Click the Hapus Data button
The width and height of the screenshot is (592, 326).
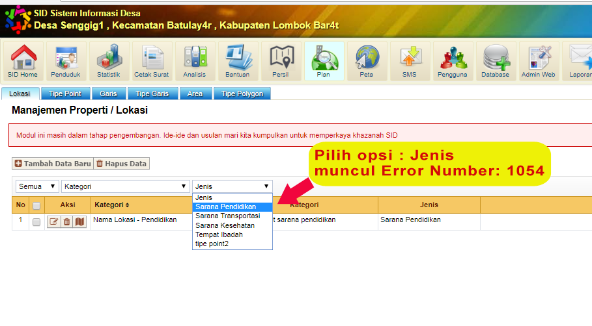click(x=122, y=164)
